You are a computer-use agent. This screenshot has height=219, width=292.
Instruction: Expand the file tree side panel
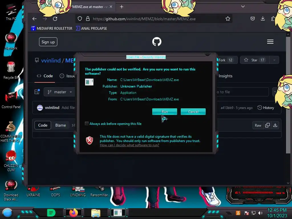[37, 92]
